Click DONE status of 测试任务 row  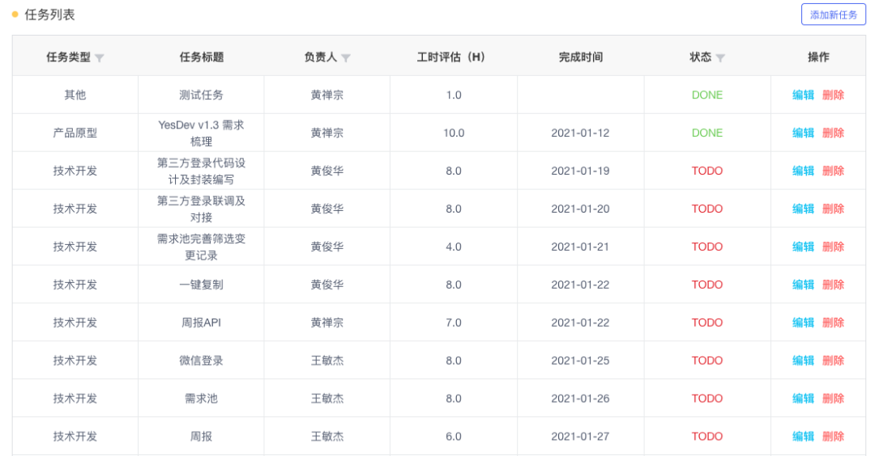pyautogui.click(x=707, y=95)
